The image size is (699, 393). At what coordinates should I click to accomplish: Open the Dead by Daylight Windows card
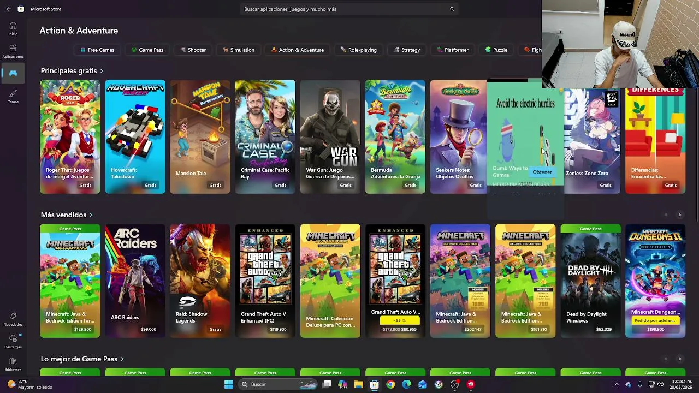[x=590, y=281]
